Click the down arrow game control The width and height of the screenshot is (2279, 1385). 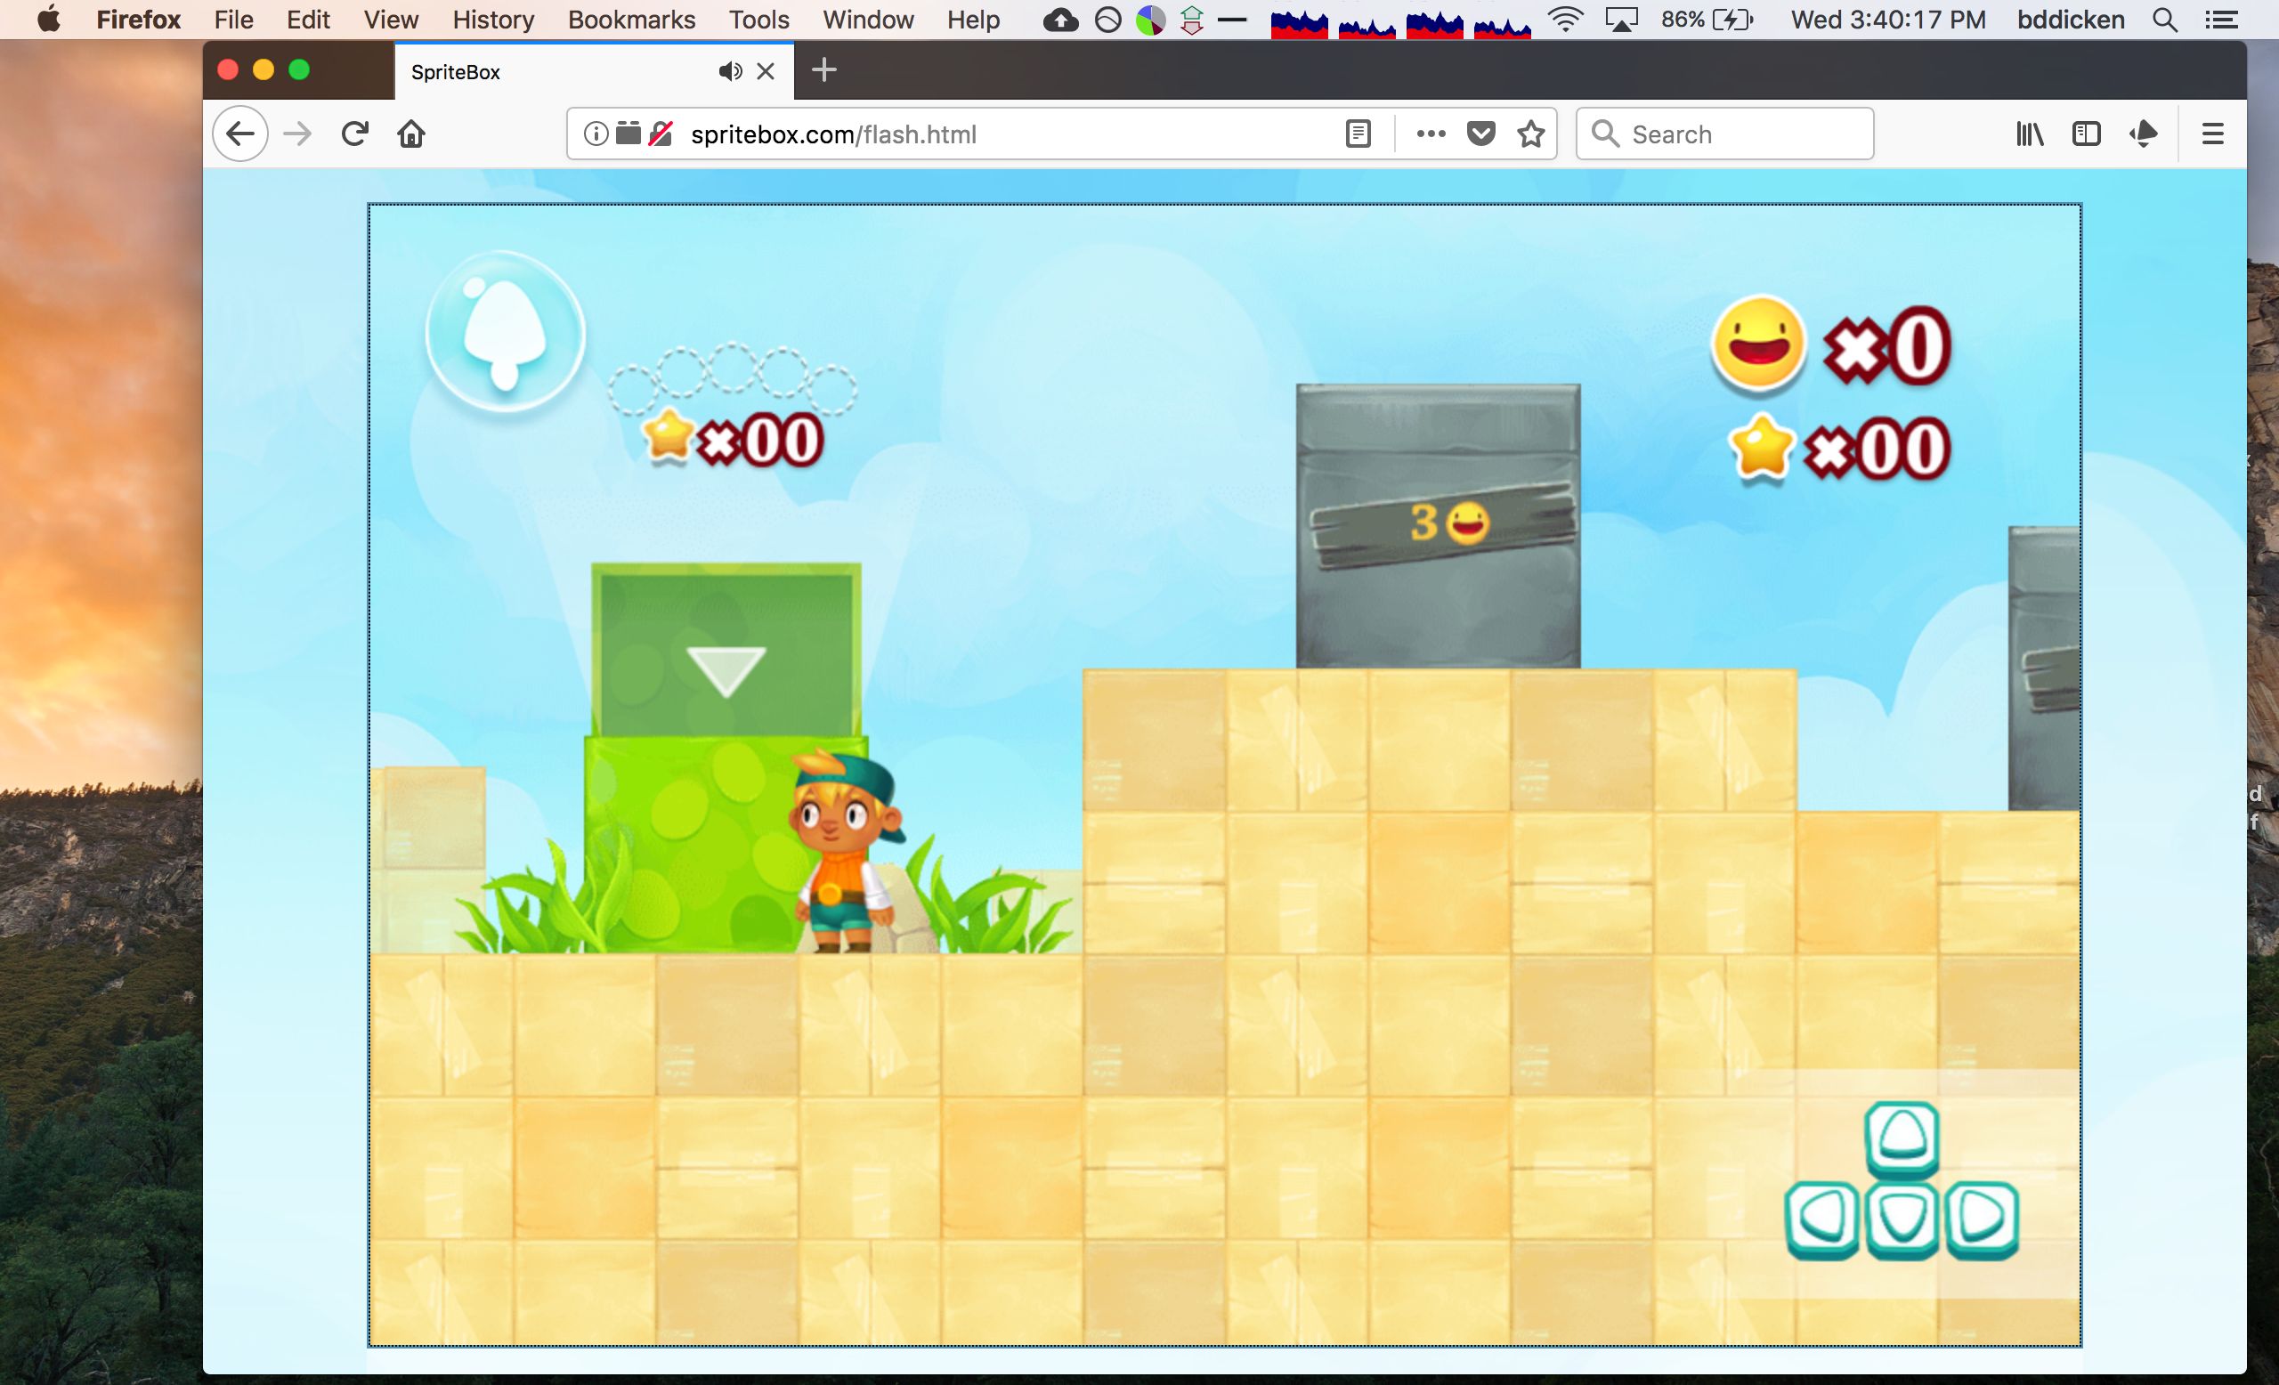(x=1902, y=1219)
